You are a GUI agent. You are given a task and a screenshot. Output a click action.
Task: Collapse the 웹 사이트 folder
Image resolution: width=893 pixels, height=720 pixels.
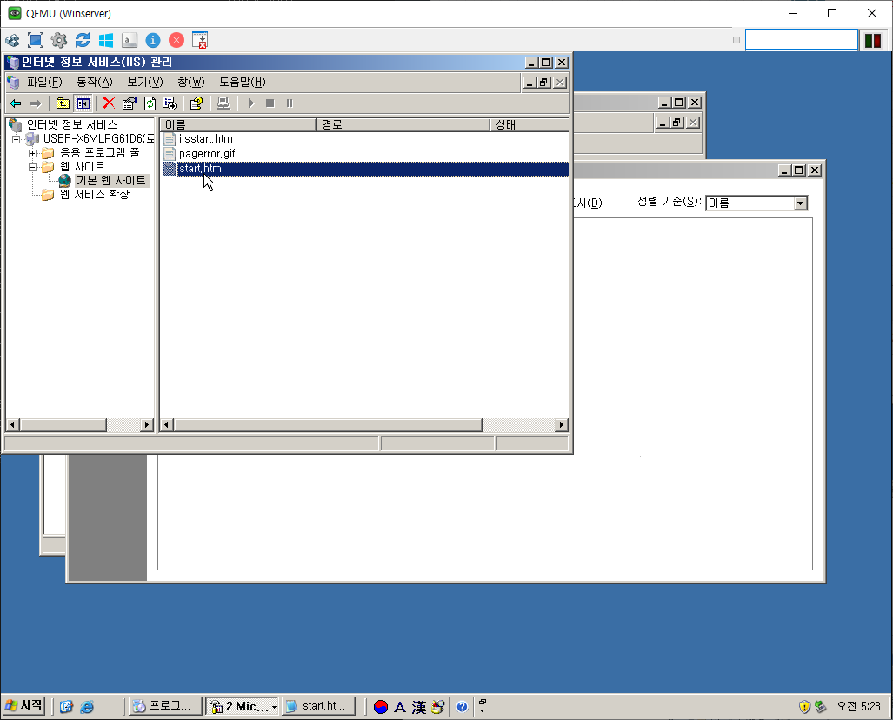point(32,167)
